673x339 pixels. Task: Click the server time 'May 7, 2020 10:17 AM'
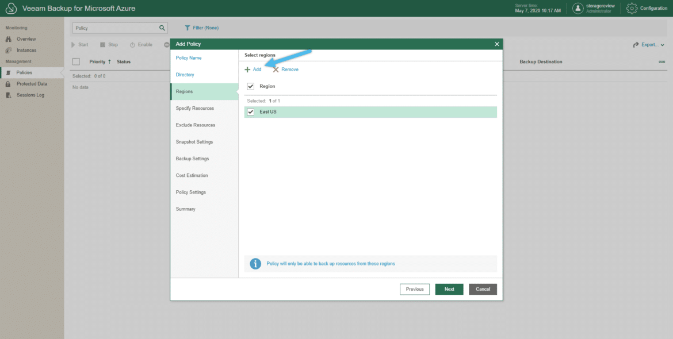tap(538, 11)
